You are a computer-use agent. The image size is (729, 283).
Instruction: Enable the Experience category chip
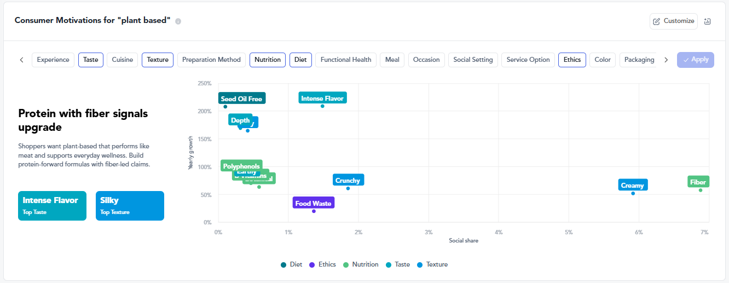click(x=53, y=60)
